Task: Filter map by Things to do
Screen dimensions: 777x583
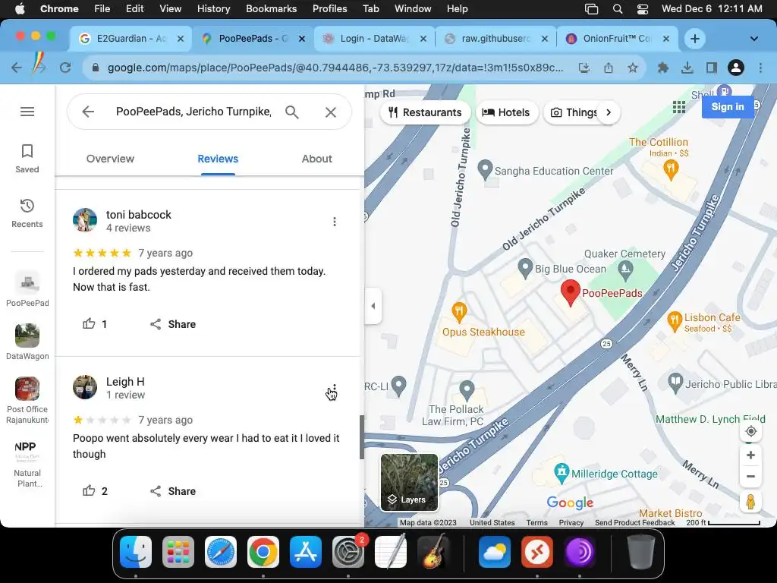Action: (574, 112)
